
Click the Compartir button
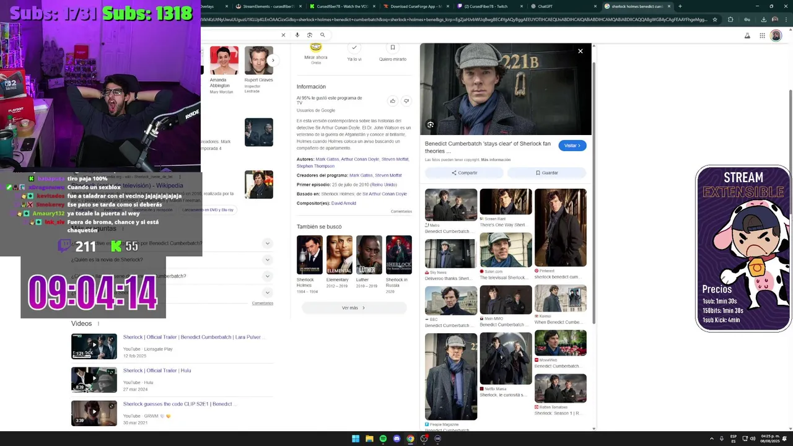464,173
